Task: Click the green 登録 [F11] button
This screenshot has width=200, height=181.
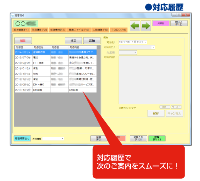Action: click(157, 138)
